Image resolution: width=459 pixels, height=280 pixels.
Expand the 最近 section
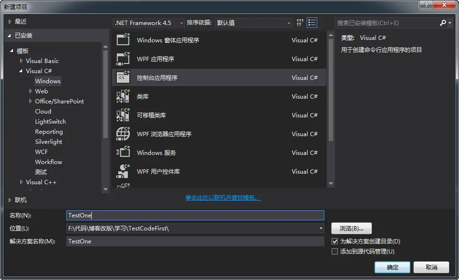[x=10, y=21]
